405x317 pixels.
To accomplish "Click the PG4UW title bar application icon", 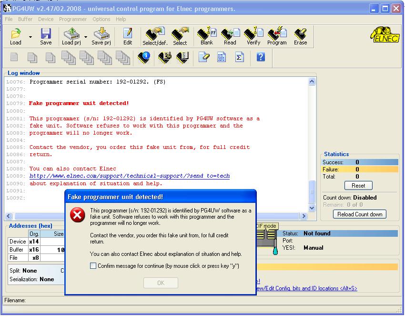I will tap(7, 8).
